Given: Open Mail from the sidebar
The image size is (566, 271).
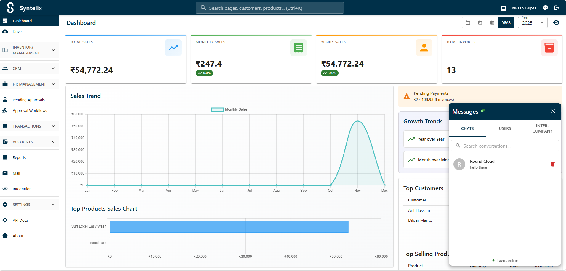Looking at the screenshot, I should (x=16, y=173).
